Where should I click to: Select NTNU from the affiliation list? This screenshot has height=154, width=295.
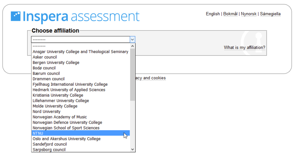81,133
